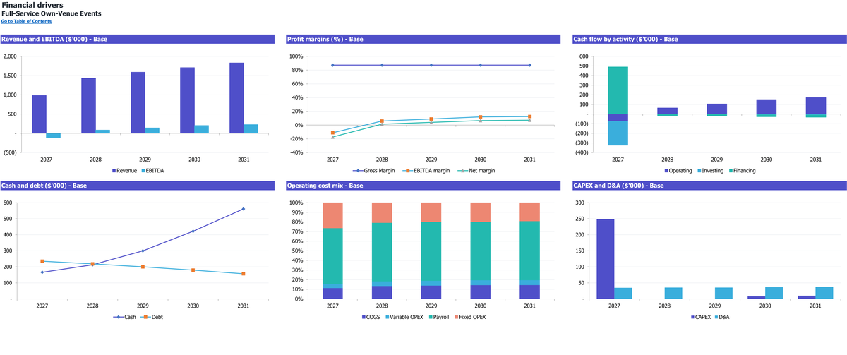Click the 2031 EBITDA margin marker
Screen dimensions: 847x355
pos(529,116)
